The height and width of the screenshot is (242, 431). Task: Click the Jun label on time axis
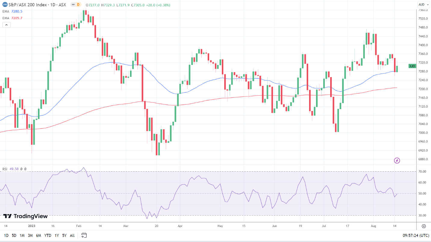pos(274,225)
